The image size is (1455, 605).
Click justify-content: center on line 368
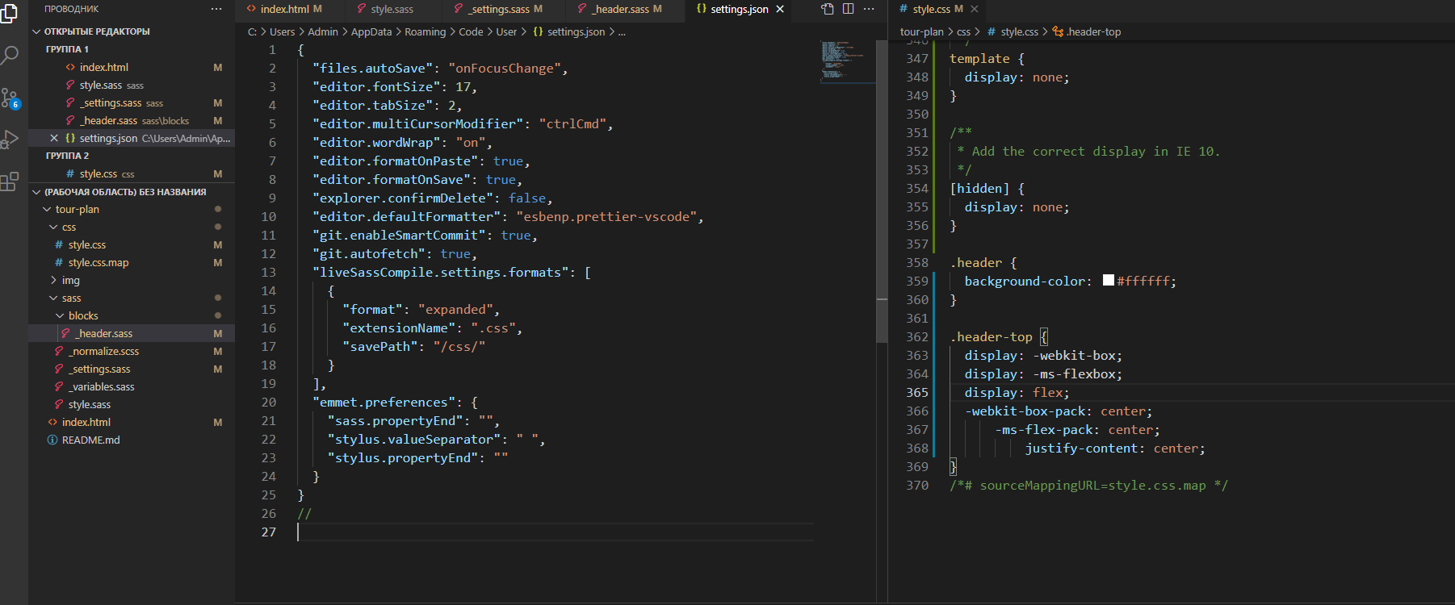click(1114, 448)
